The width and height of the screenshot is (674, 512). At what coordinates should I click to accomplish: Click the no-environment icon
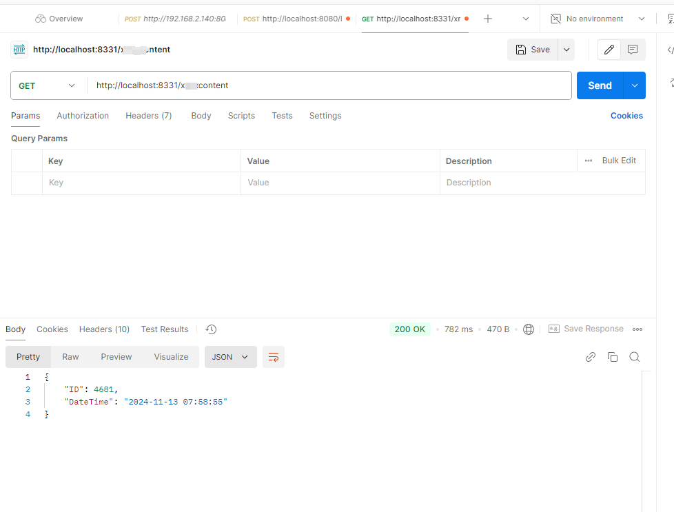(555, 19)
